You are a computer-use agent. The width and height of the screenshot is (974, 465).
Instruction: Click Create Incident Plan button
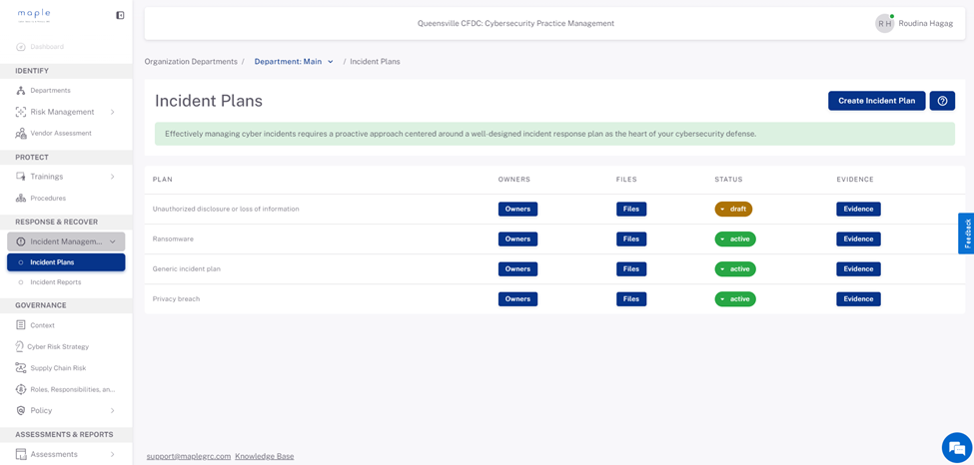[876, 101]
